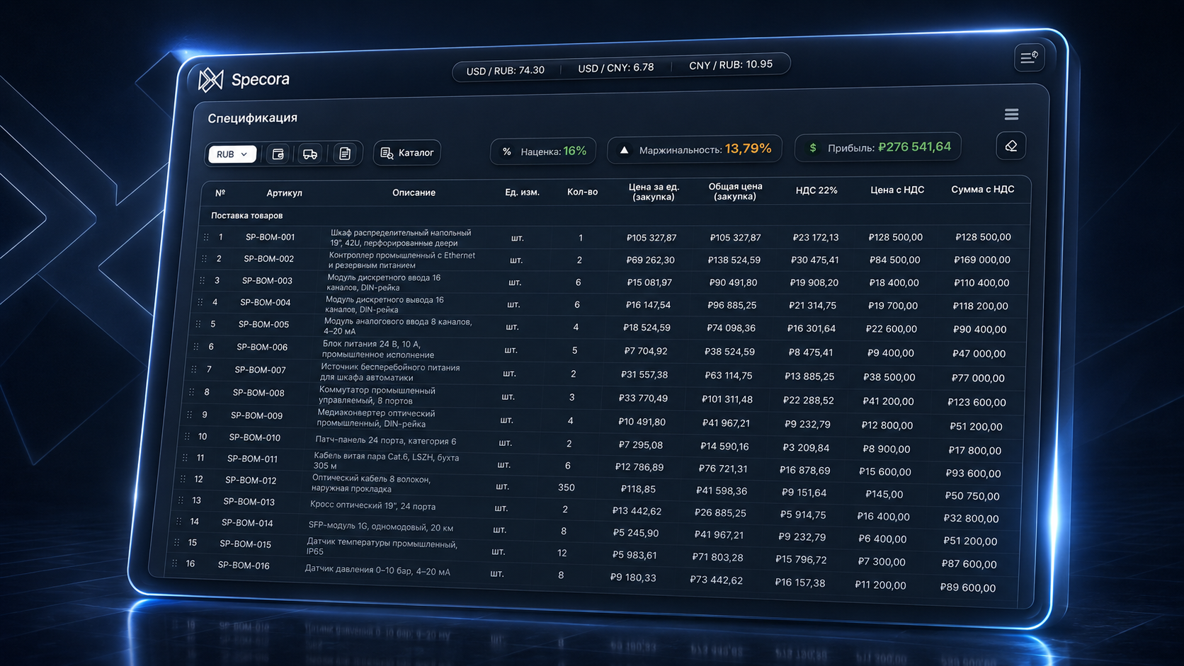Click the Артикул column header
This screenshot has height=666, width=1184.
pos(284,193)
